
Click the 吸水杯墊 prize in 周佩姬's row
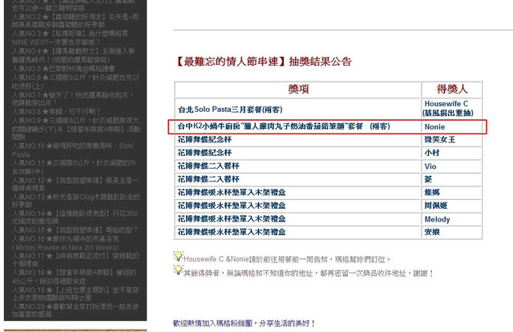point(297,206)
